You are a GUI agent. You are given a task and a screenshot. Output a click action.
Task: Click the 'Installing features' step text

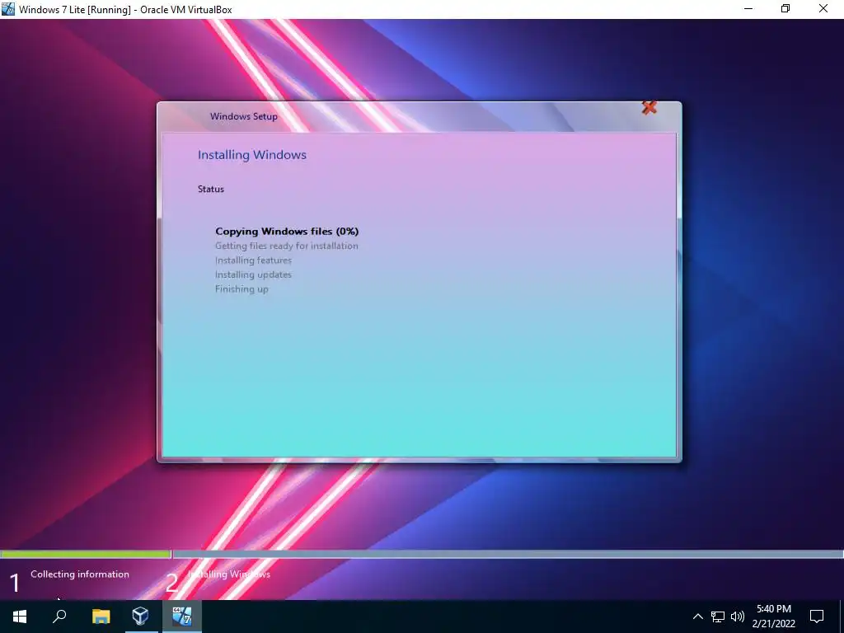254,260
